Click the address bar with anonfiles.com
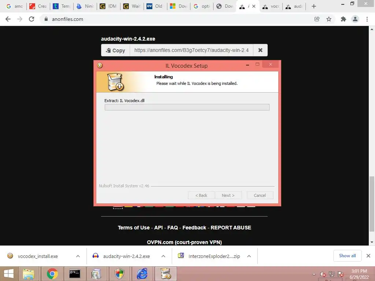 [x=177, y=19]
